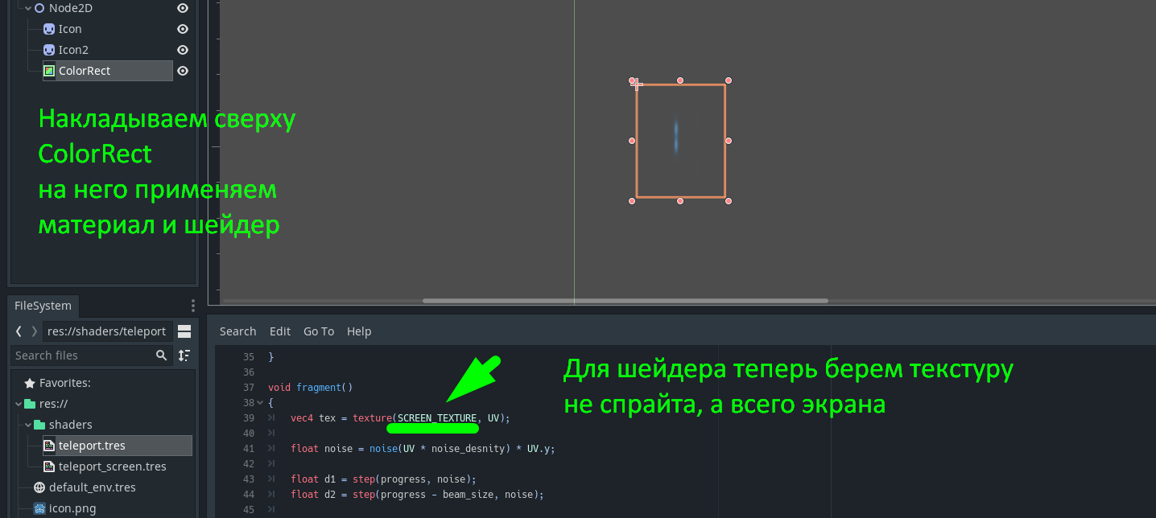This screenshot has width=1156, height=518.
Task: Click the shaders folder label
Action: (x=71, y=425)
